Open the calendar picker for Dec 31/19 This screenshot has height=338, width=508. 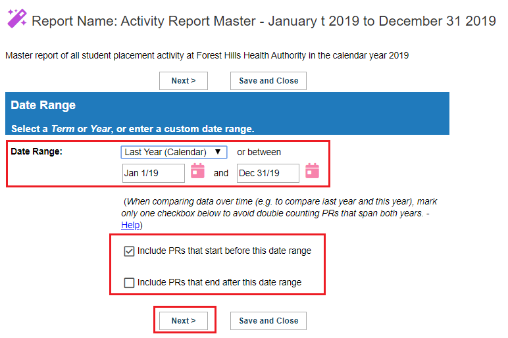point(312,171)
